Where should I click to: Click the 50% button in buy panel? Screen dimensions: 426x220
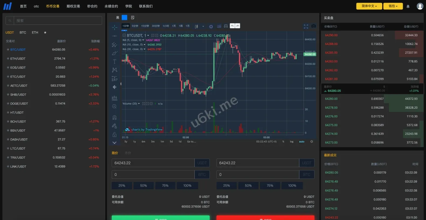click(x=144, y=186)
